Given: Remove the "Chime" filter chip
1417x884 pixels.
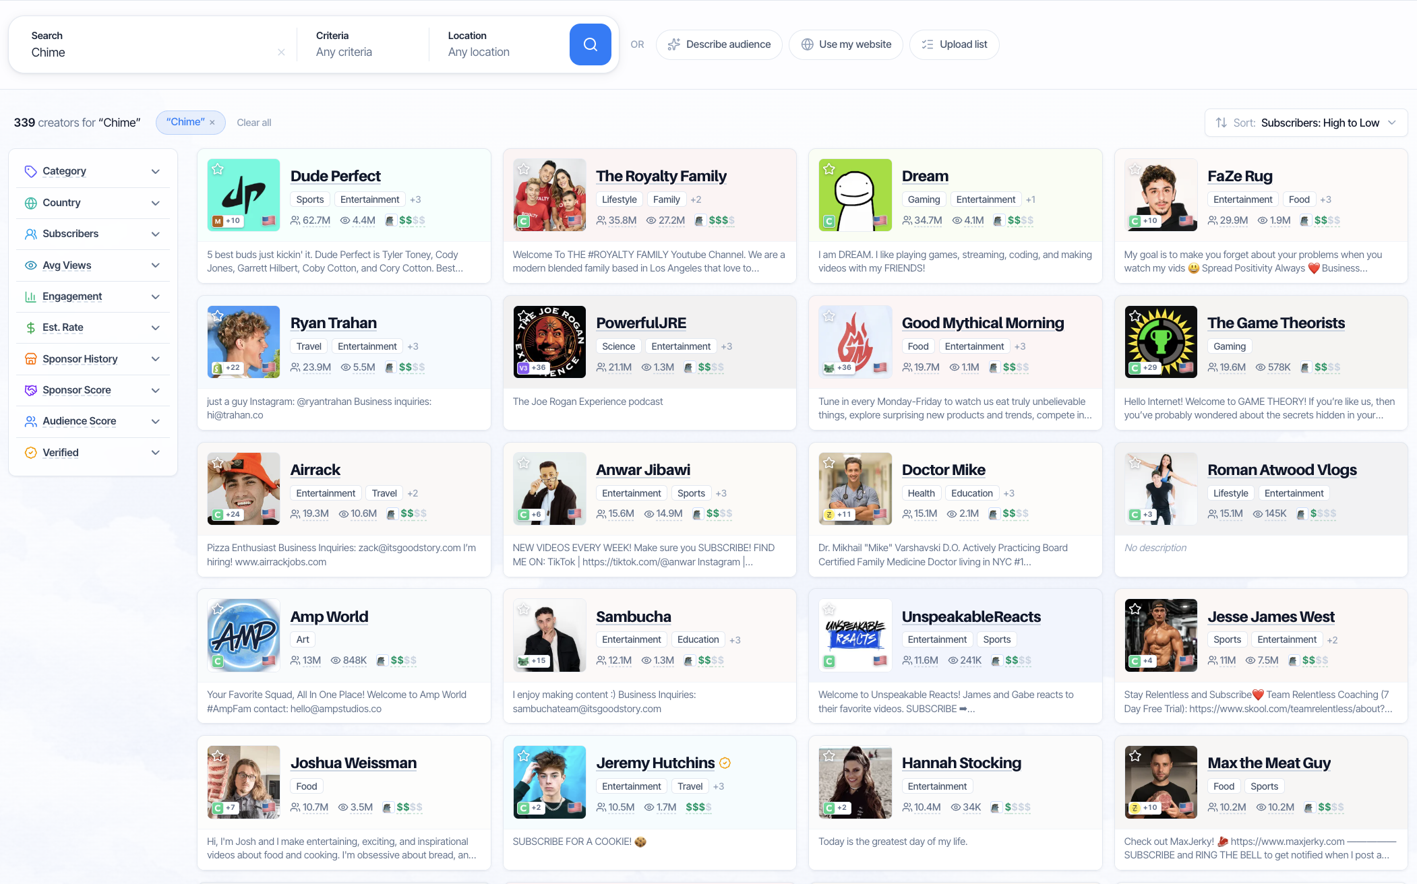Looking at the screenshot, I should click(212, 123).
